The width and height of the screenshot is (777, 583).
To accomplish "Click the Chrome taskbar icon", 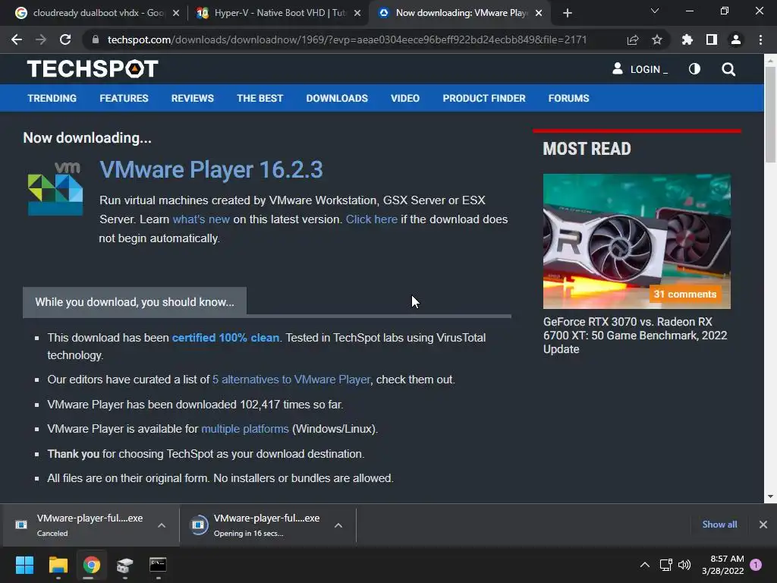I will (92, 565).
